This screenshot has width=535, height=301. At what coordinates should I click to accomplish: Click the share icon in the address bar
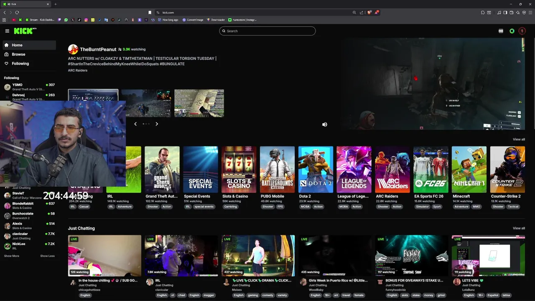pos(362,13)
